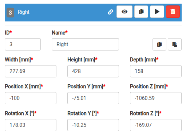Image resolution: width=186 pixels, height=137 pixels.
Task: Select the Rotation Z field with -169.07
Action: tap(156, 125)
